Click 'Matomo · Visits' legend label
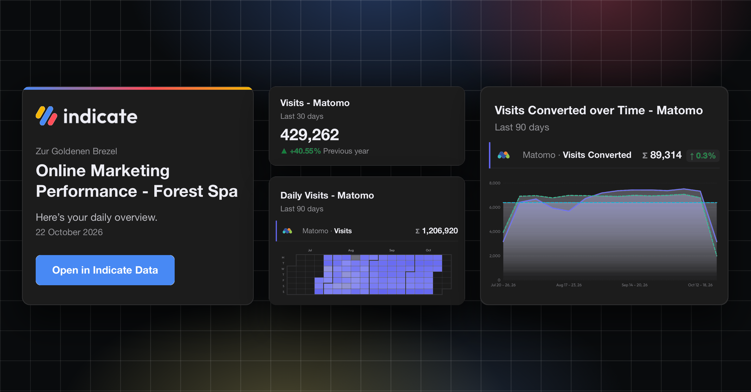Viewport: 751px width, 392px height. [327, 231]
